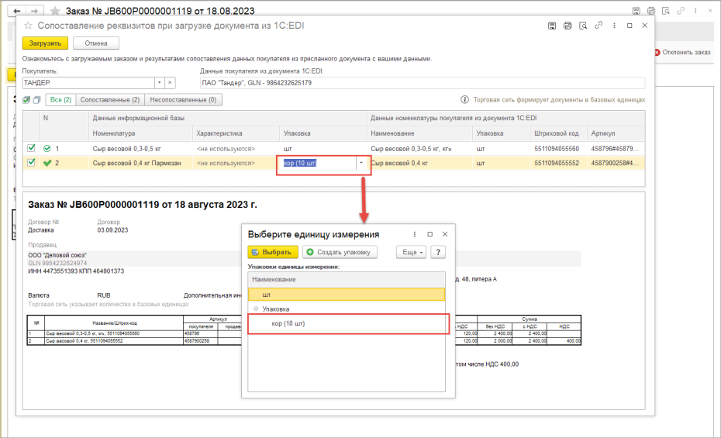Maximize the Сопоставление реквизитов dialog
Image resolution: width=721 pixels, height=438 pixels.
click(x=630, y=26)
